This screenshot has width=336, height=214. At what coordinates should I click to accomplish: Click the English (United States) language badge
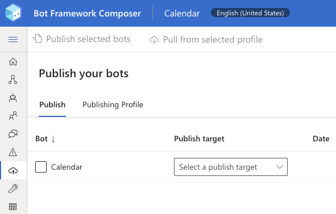[250, 13]
